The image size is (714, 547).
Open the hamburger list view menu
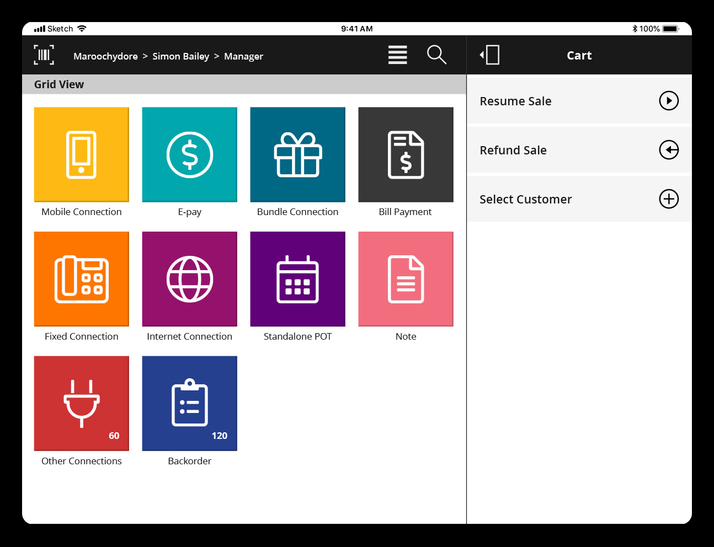[x=397, y=55]
